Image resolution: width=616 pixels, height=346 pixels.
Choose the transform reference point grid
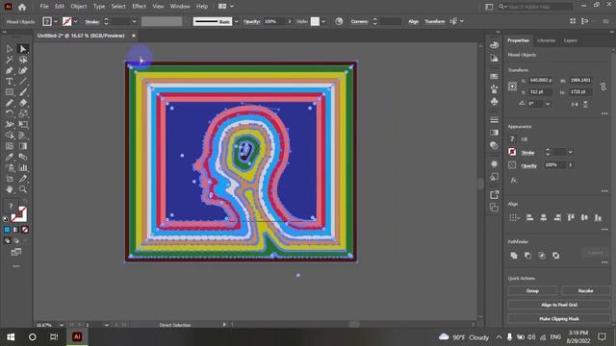pyautogui.click(x=512, y=86)
